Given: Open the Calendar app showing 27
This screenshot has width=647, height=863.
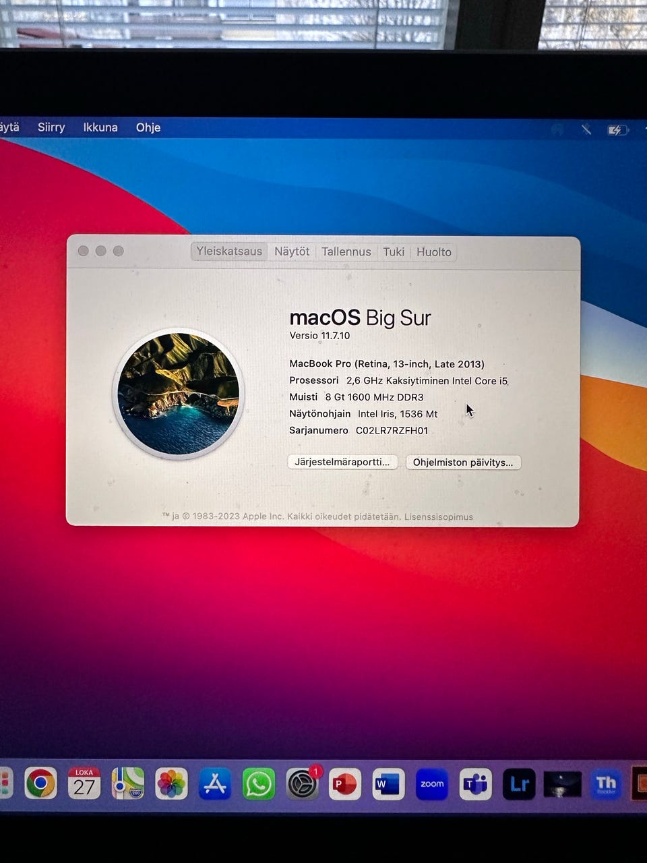Looking at the screenshot, I should (x=84, y=783).
